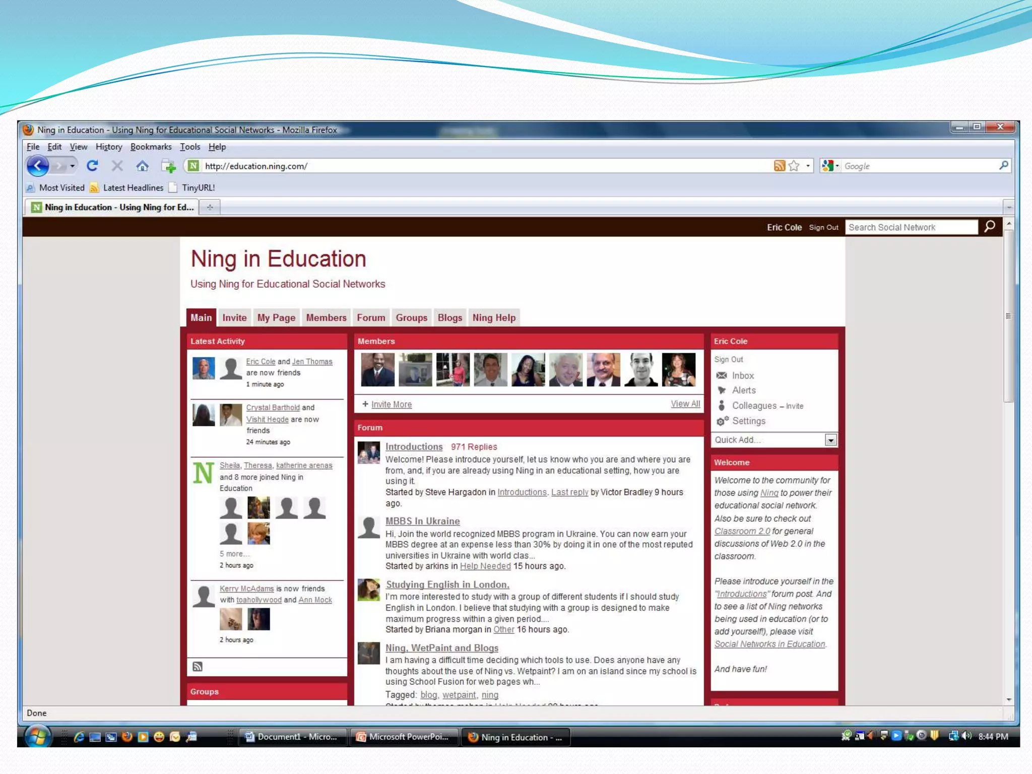Screen dimensions: 1032x774
Task: Reload the page with the refresh icon
Action: [92, 166]
